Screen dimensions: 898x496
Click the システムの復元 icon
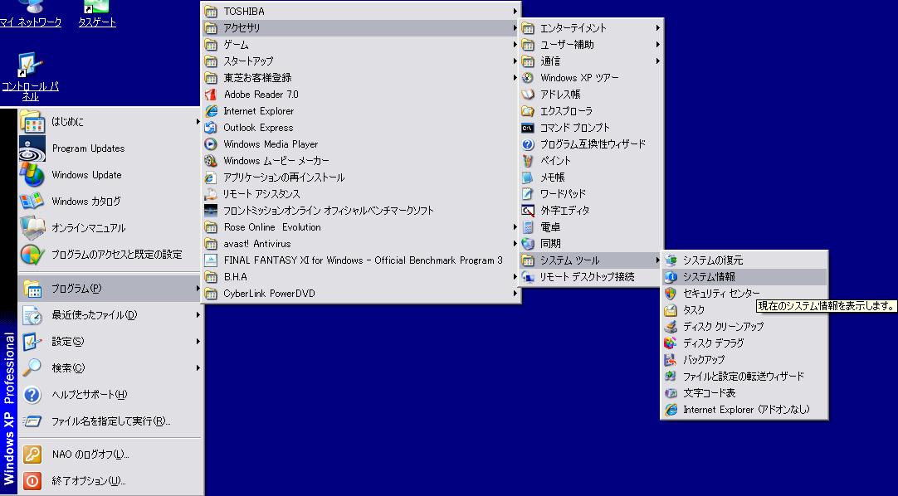(x=670, y=260)
